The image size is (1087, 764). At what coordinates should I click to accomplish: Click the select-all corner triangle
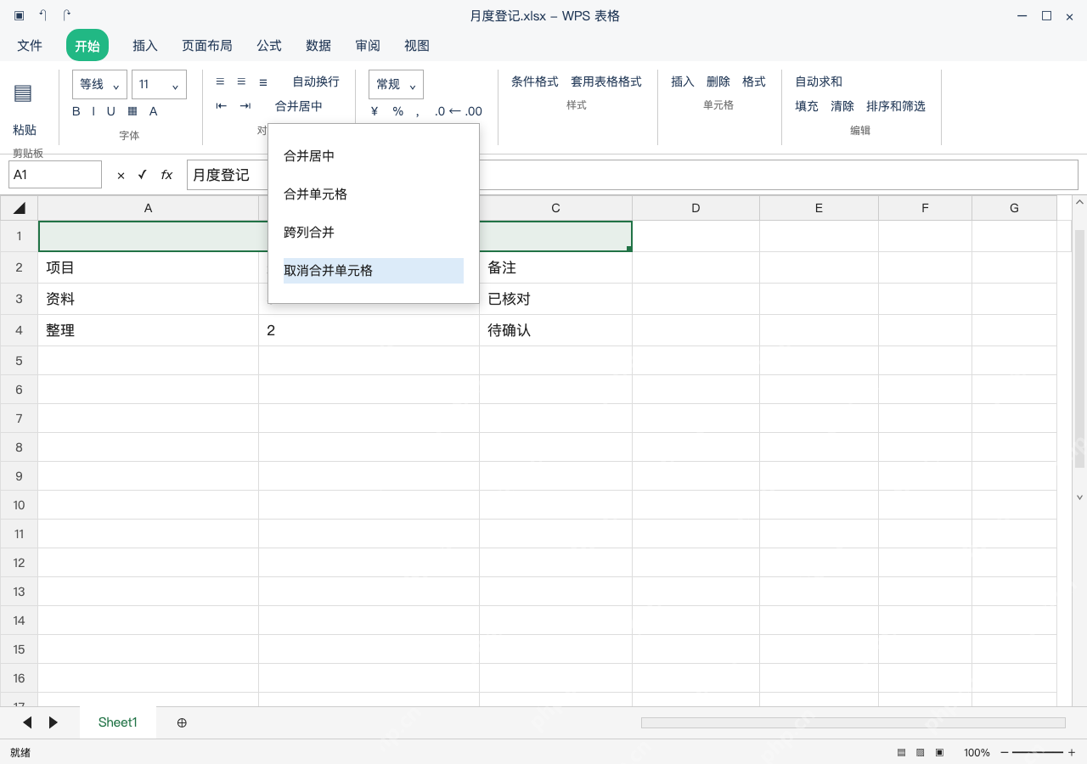[20, 208]
